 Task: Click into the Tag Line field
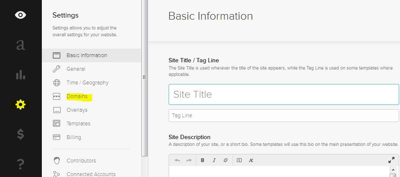(283, 116)
